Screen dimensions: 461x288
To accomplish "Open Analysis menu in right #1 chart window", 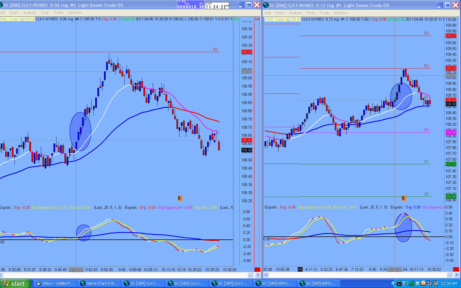I will click(295, 13).
